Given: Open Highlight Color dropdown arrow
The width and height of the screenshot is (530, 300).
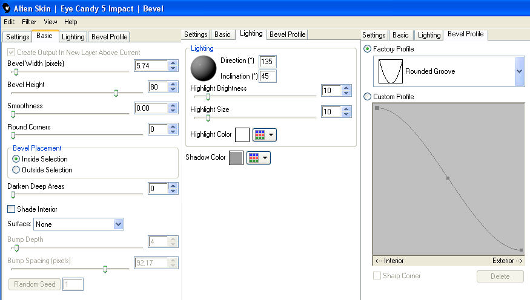Looking at the screenshot, I should coord(271,135).
